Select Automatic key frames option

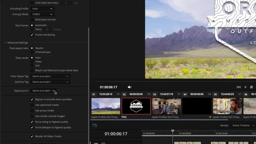(x=32, y=25)
